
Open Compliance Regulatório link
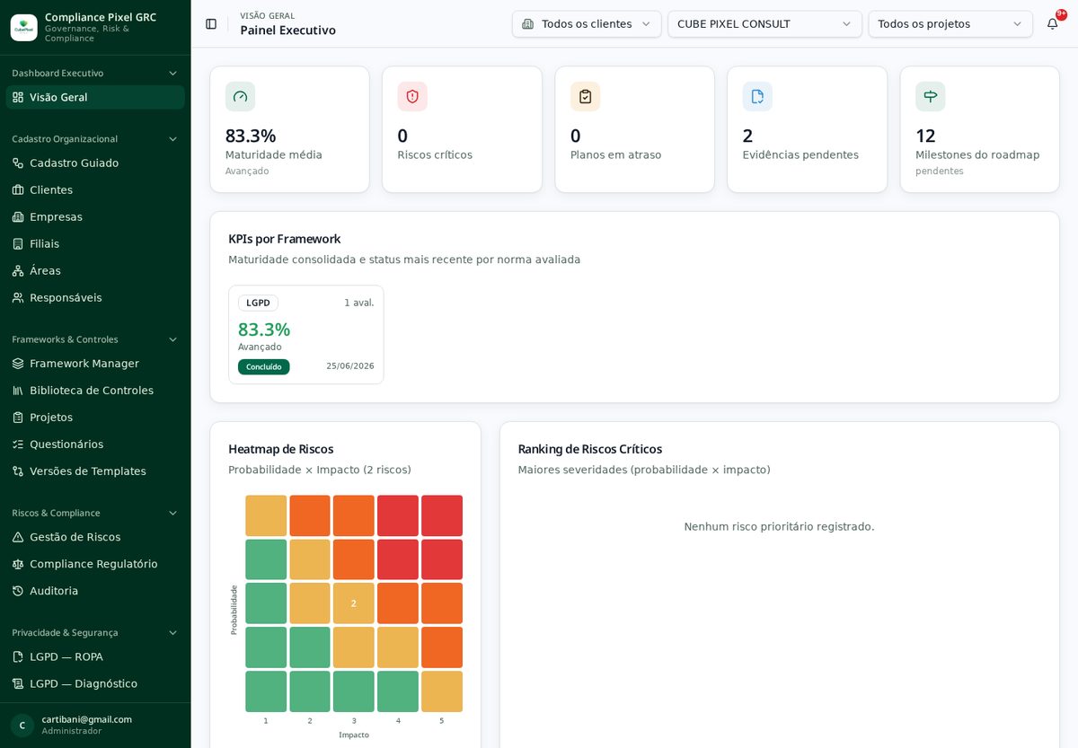tap(95, 564)
